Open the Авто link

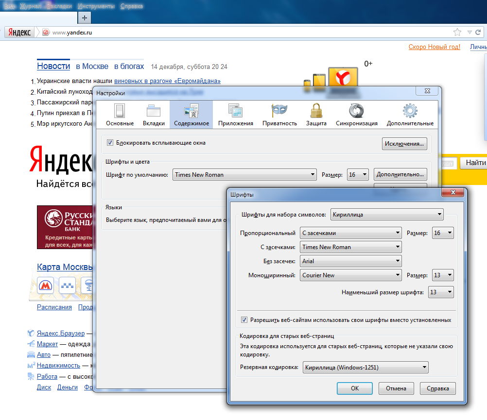(x=43, y=354)
